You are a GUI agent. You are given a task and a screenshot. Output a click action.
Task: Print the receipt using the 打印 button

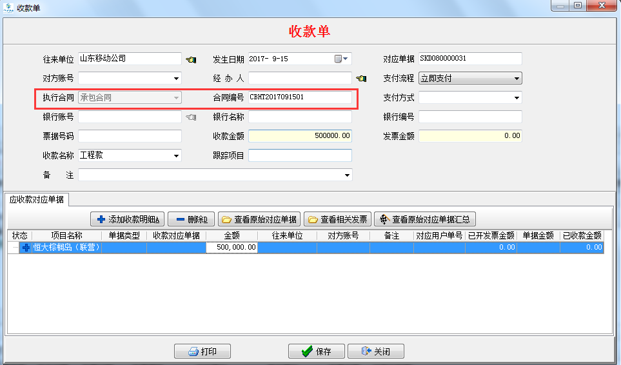(202, 351)
